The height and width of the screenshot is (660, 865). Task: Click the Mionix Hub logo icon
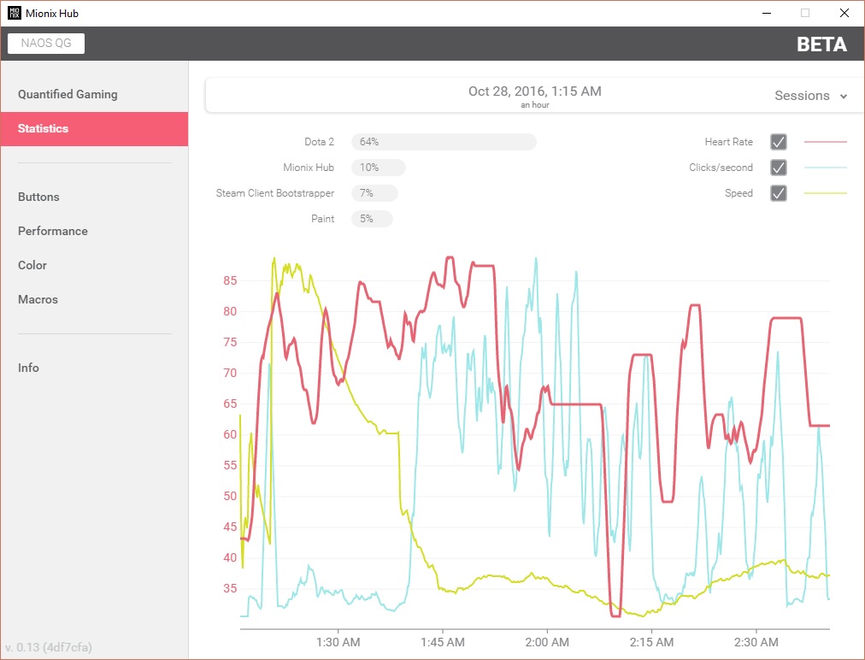(15, 13)
